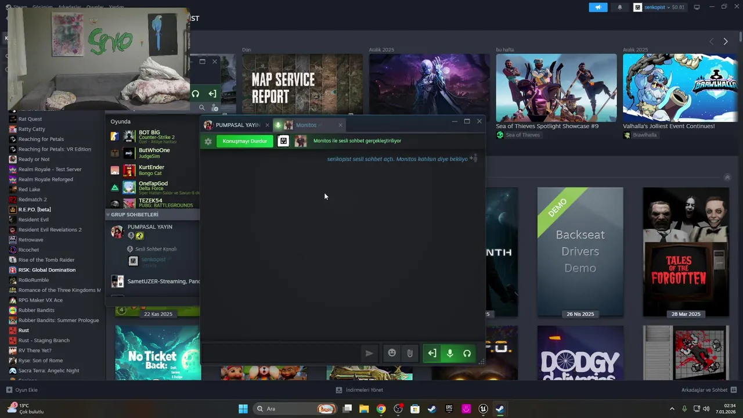Open the emoji picker smiley icon

pyautogui.click(x=392, y=353)
